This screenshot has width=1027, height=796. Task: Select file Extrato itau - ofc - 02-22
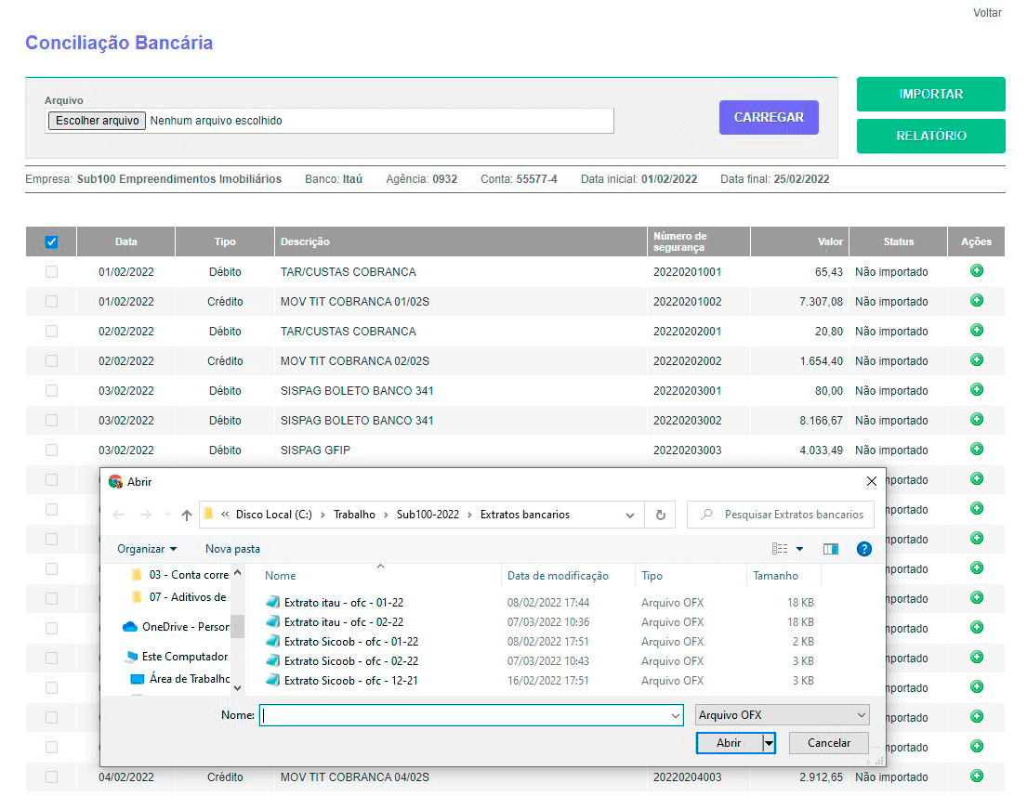pos(343,622)
